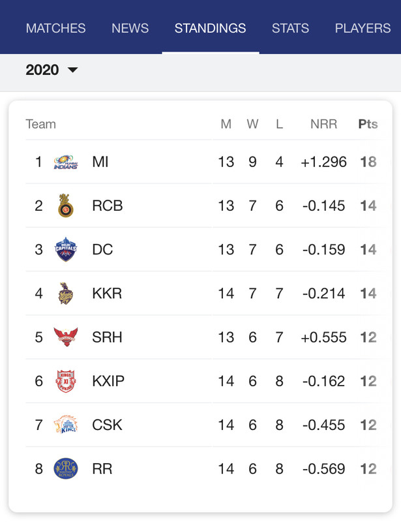401x522 pixels.
Task: Open the Players tab
Action: [363, 28]
